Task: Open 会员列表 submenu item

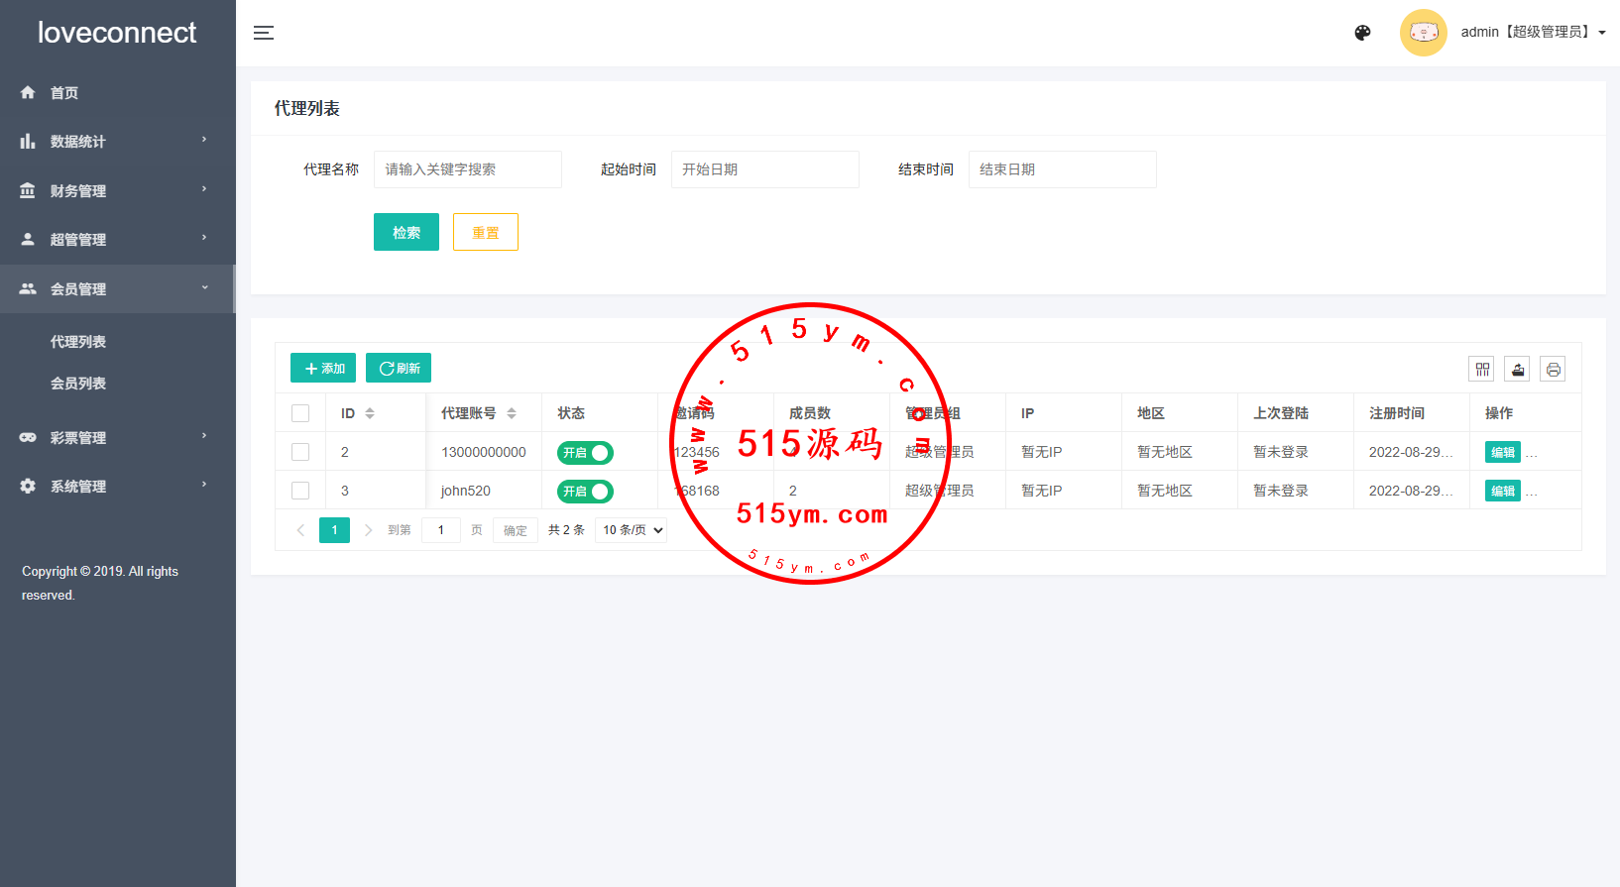Action: (x=78, y=384)
